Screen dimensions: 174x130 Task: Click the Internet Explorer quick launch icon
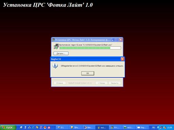33,128
